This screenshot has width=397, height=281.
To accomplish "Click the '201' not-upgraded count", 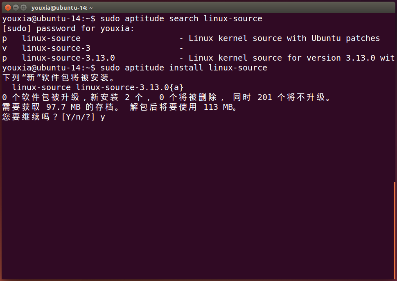I will click(264, 97).
